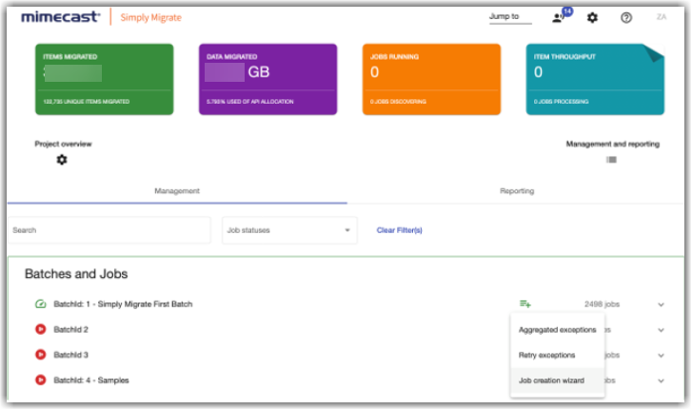Viewport: 692px width, 410px height.
Task: Click the red play icon beside BatchId 2
Action: coord(40,329)
